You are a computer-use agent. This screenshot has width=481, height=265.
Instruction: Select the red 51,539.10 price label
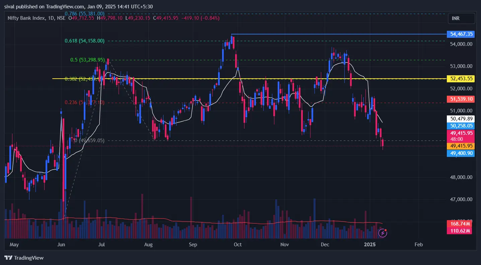pos(461,99)
